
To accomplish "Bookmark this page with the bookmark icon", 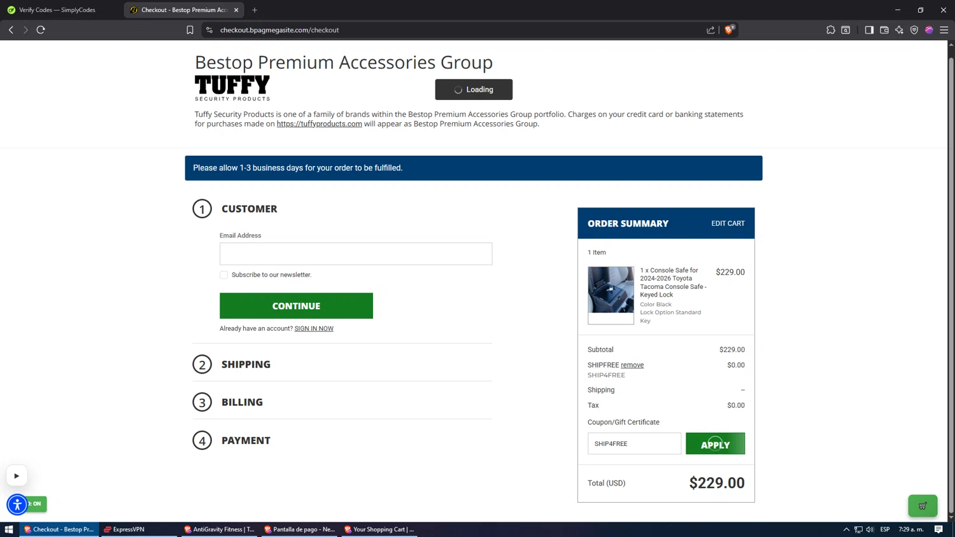I will point(190,30).
